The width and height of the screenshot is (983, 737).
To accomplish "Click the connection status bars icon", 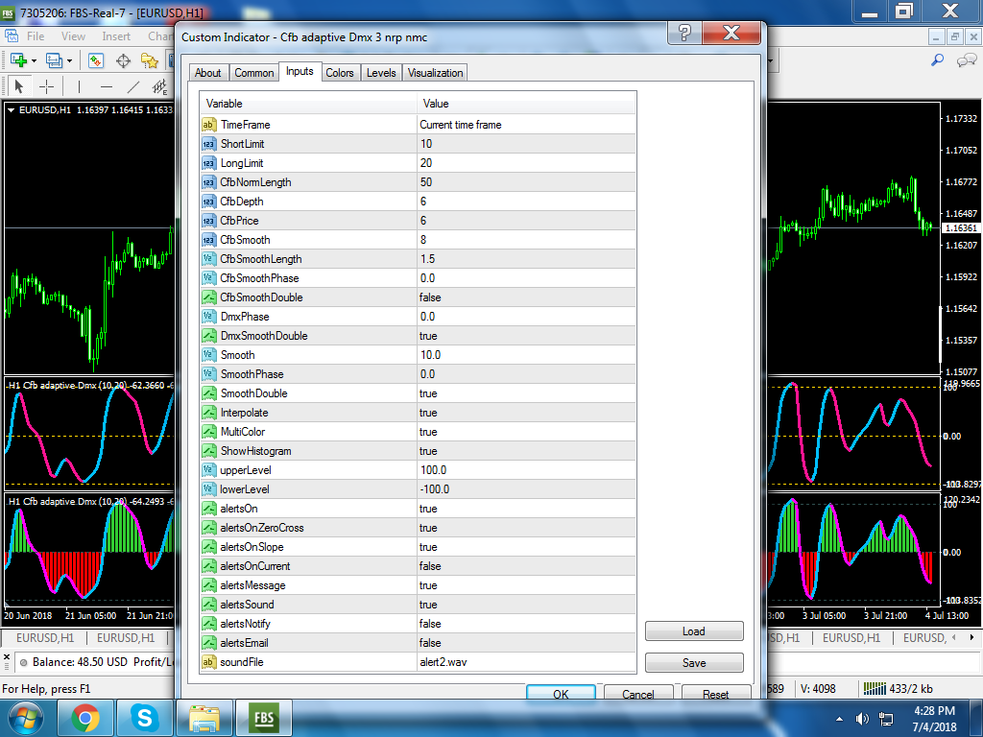I will [x=875, y=689].
